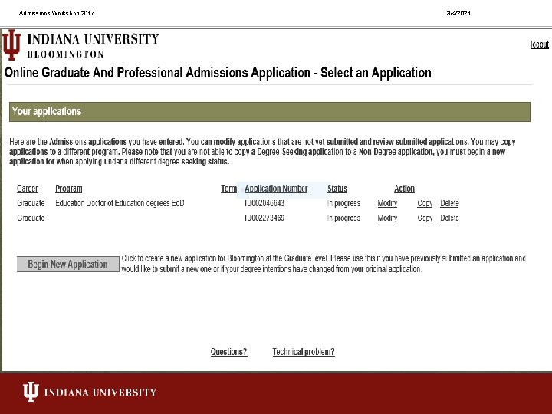
Task: Click the 3/4/2021 date text
Action: tap(458, 13)
